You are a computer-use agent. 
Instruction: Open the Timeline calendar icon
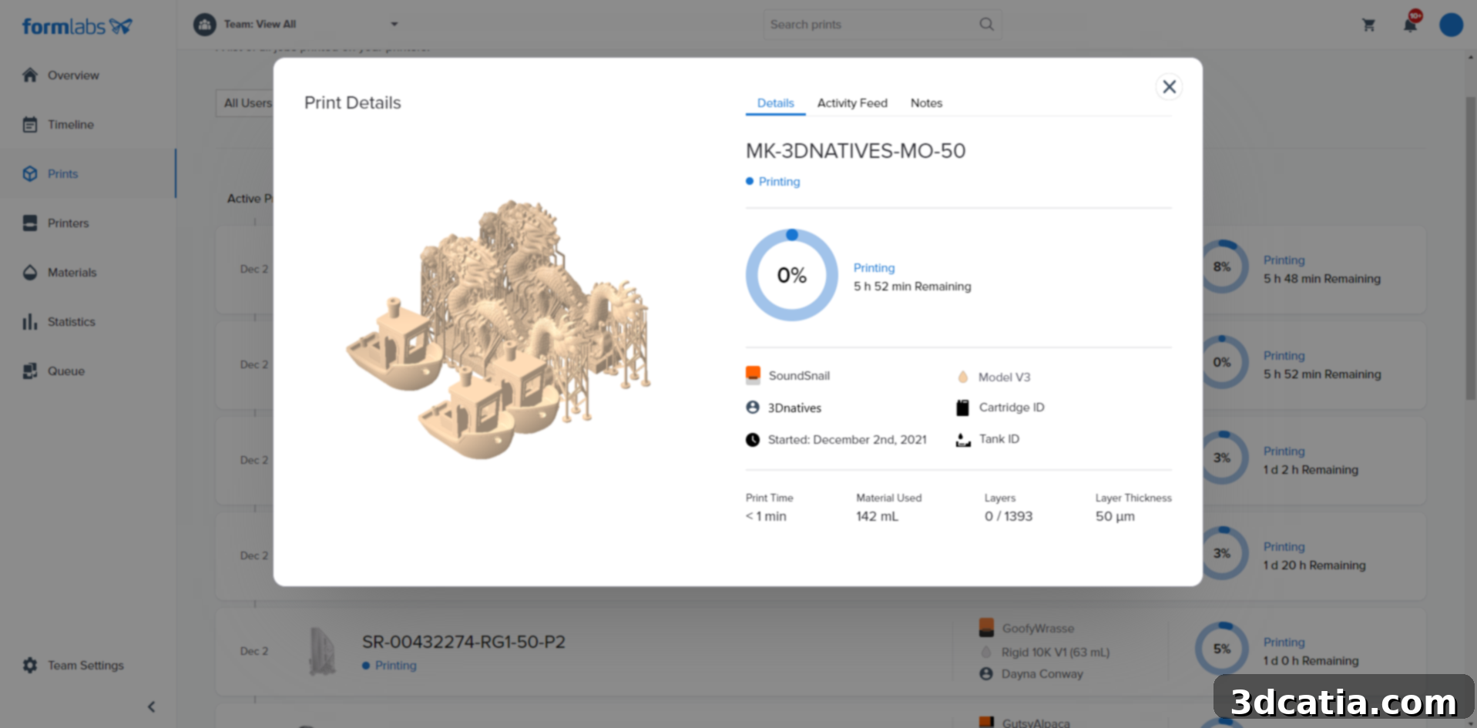[30, 124]
